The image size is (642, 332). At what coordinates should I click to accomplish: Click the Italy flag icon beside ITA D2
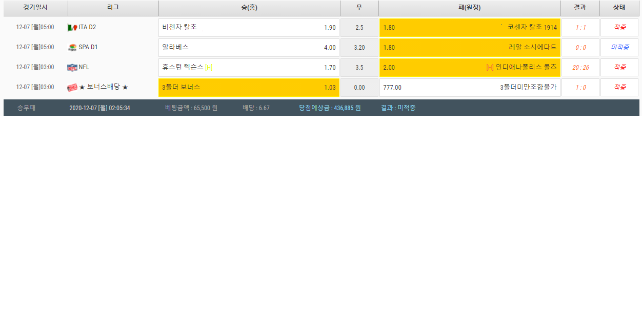pyautogui.click(x=72, y=28)
